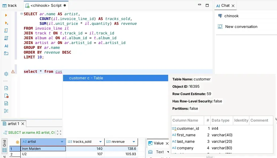
Task: Click the 138.6 revenue cell
Action: 121,149
